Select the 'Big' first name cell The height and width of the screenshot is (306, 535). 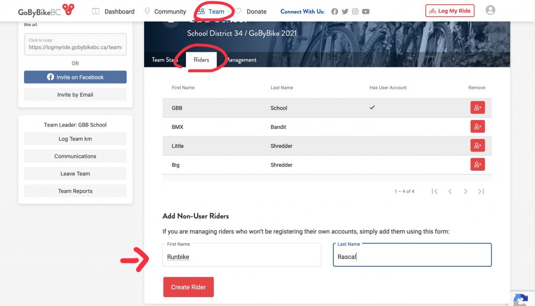coord(176,165)
